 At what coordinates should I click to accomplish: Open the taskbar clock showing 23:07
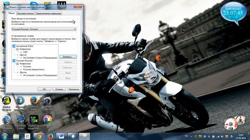coord(241,136)
